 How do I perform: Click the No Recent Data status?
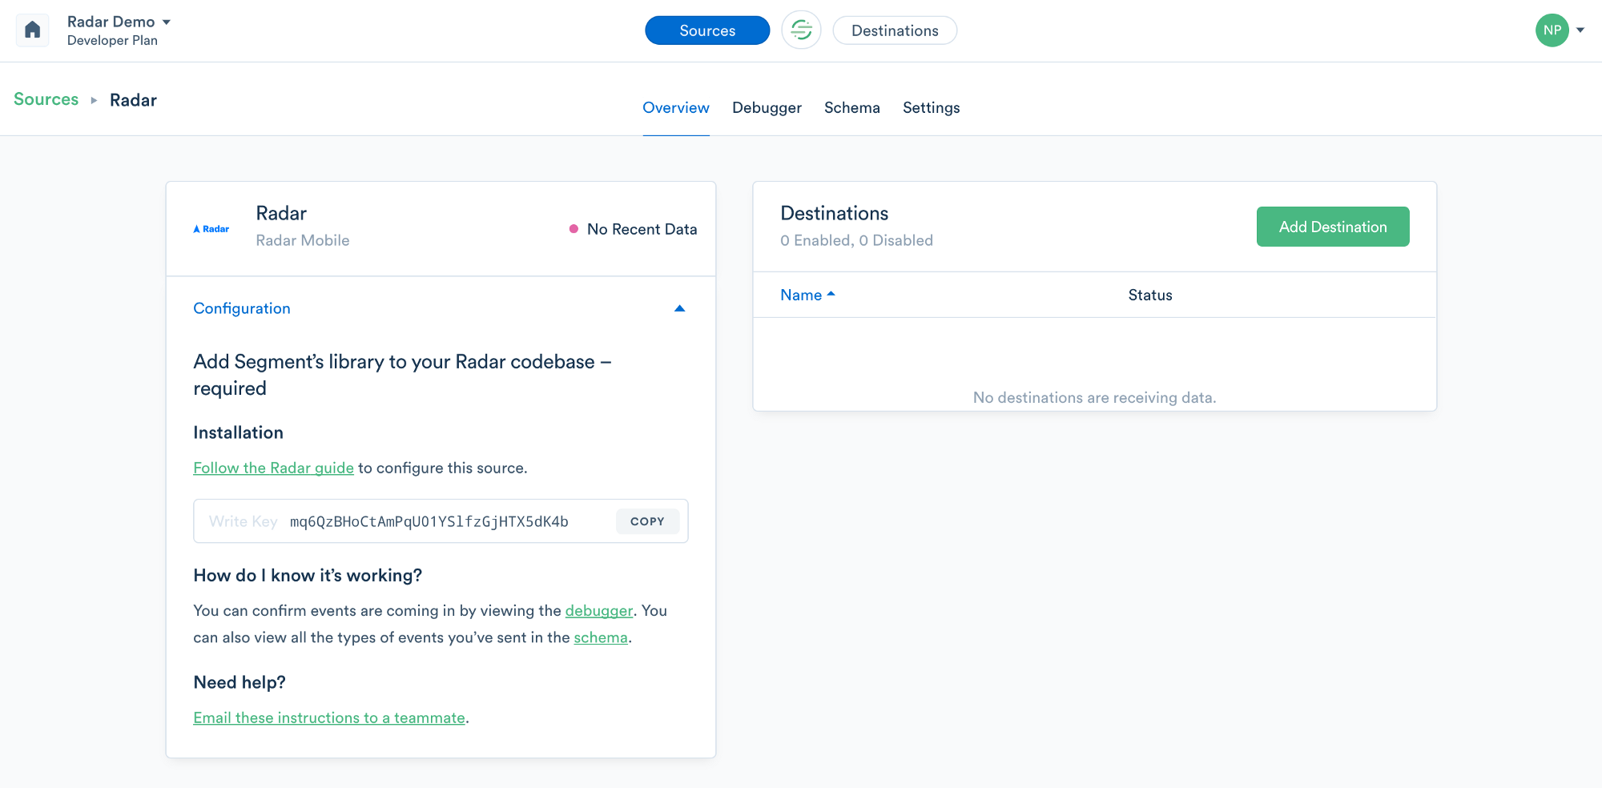[x=633, y=229]
